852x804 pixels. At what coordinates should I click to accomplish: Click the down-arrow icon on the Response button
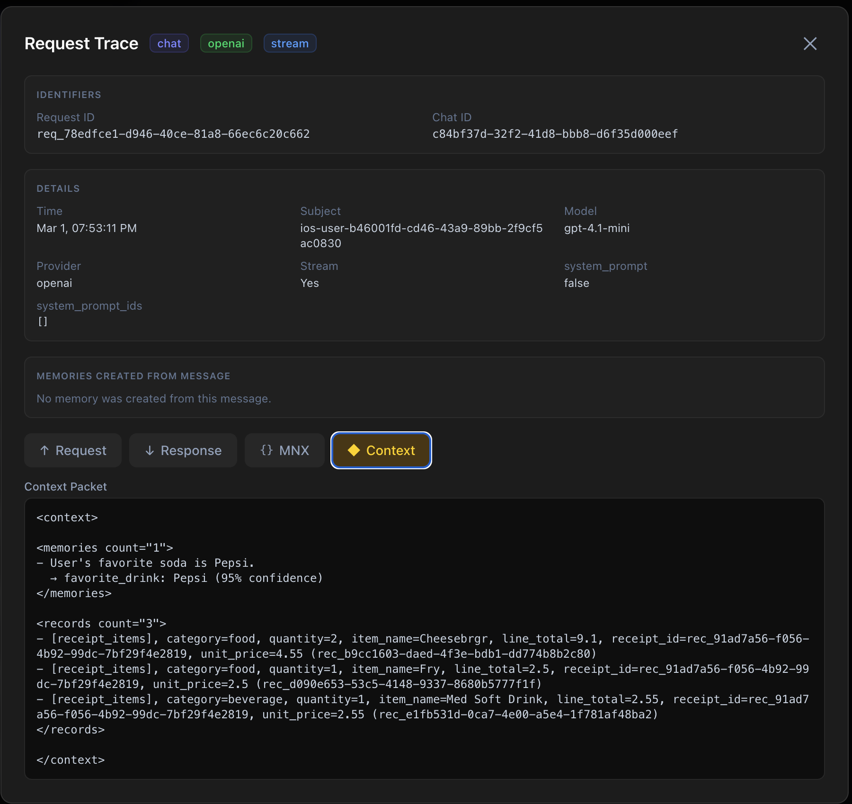click(x=150, y=450)
